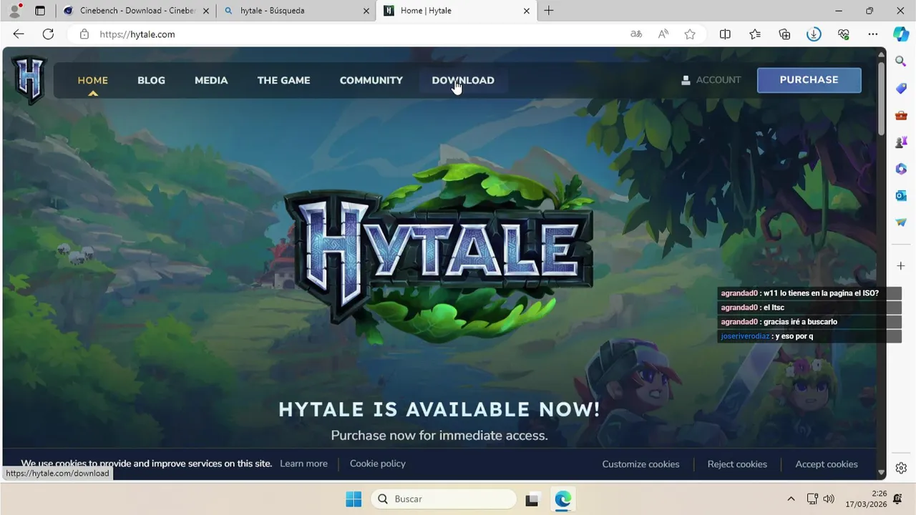View site information padlock icon
This screenshot has height=515, width=916.
point(84,34)
